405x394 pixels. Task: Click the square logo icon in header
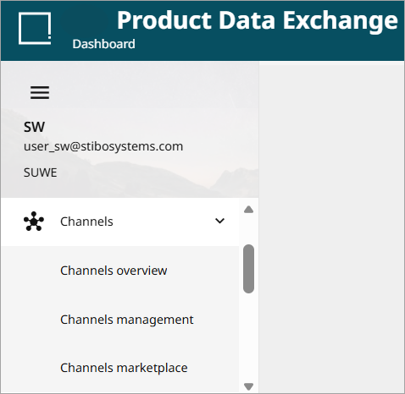tap(35, 28)
